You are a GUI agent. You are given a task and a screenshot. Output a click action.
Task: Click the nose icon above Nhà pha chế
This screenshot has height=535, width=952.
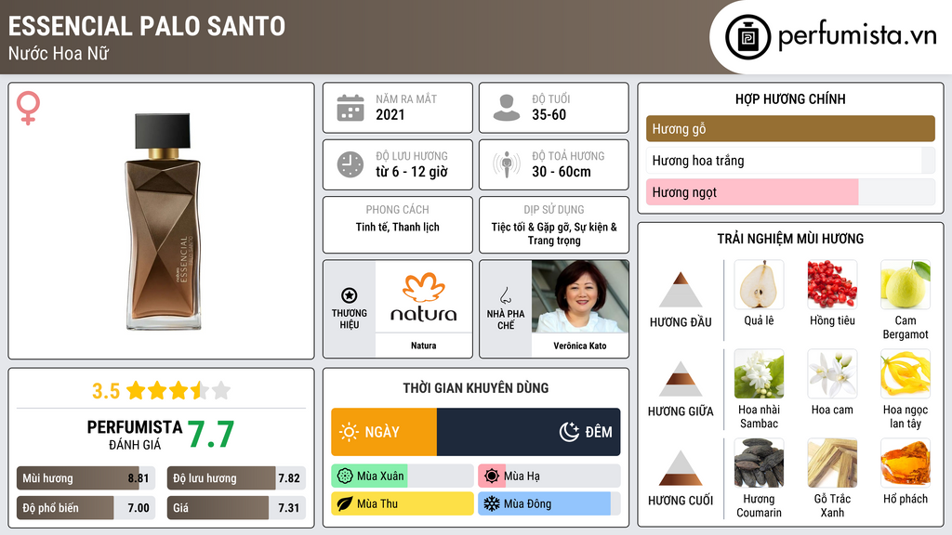[505, 295]
